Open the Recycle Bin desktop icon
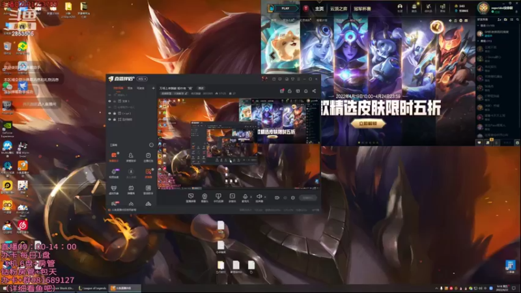521x293 pixels. pyautogui.click(x=7, y=48)
